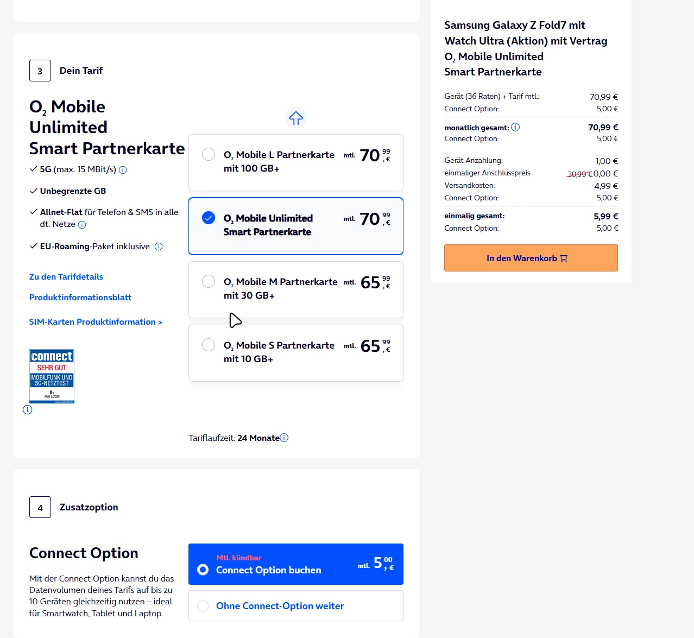Viewport: 694px width, 638px height.
Task: Click In den Warenkorb button
Action: 531,258
